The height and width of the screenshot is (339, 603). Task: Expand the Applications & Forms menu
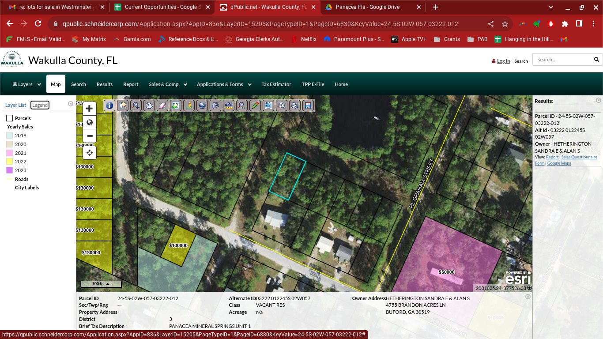coord(224,84)
